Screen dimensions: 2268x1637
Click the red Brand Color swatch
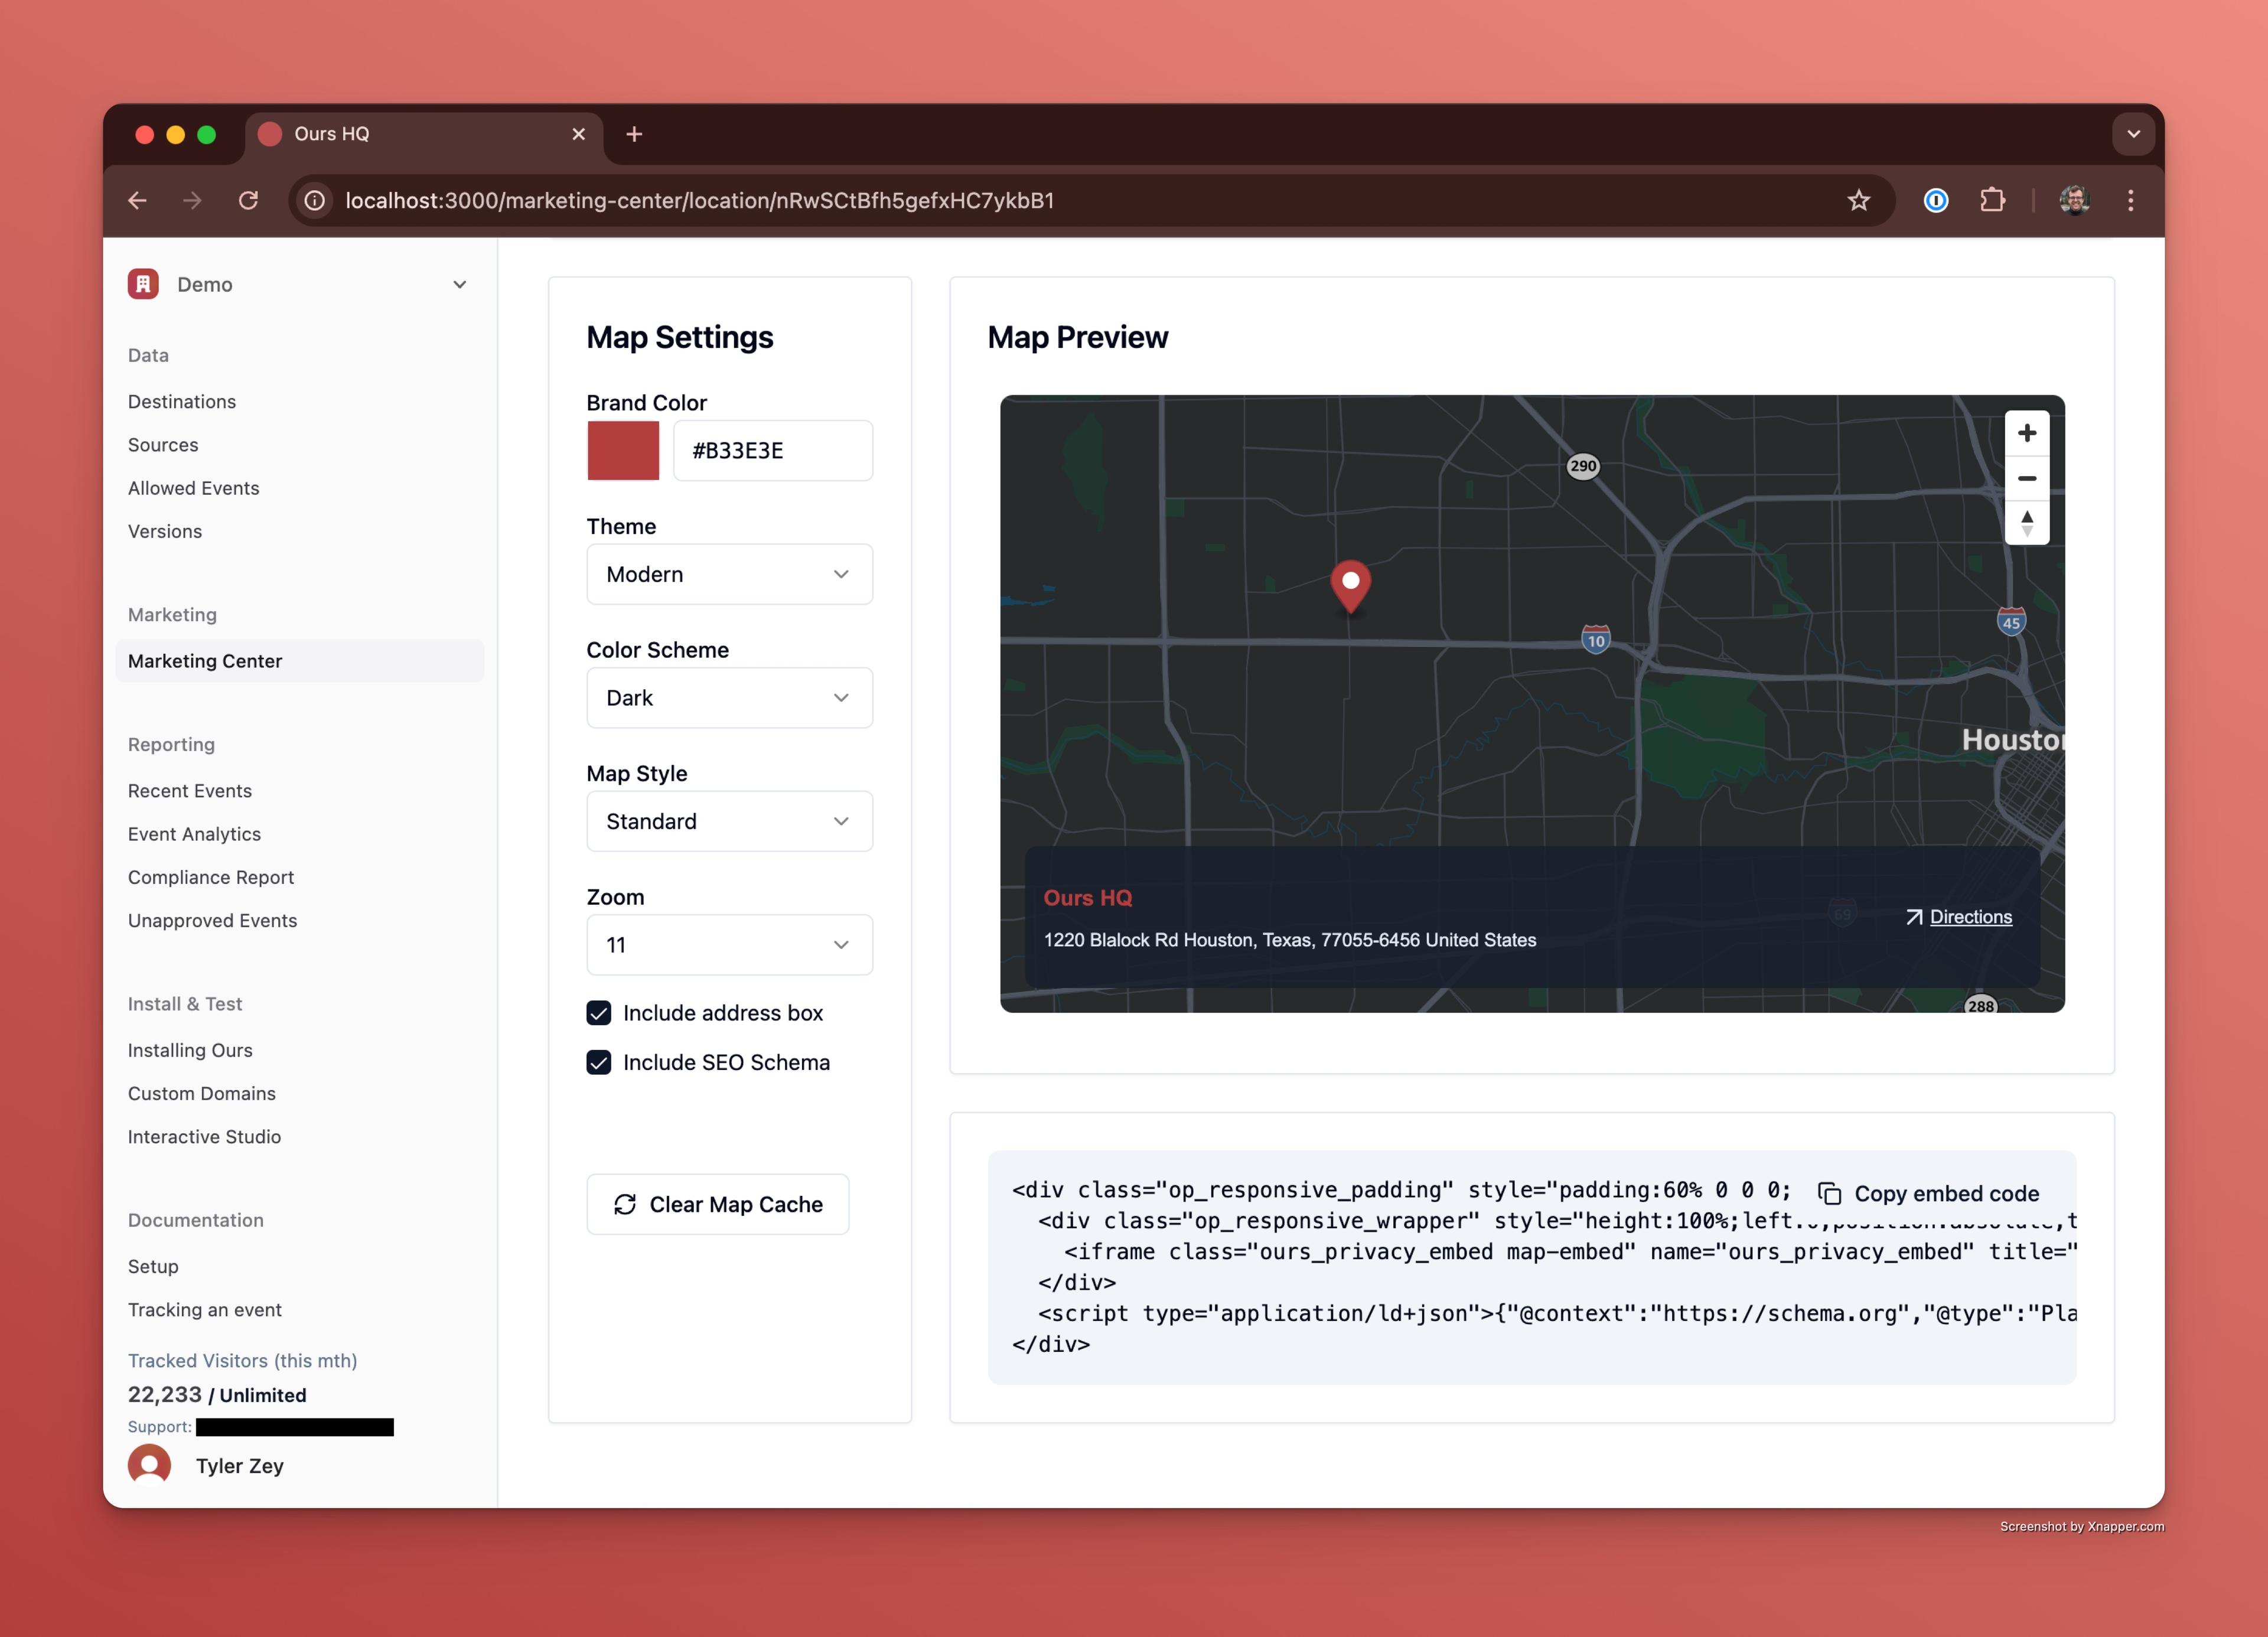[623, 451]
